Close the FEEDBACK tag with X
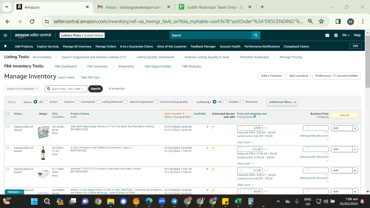Screen dimensions: 370x208 [x=22, y=192]
